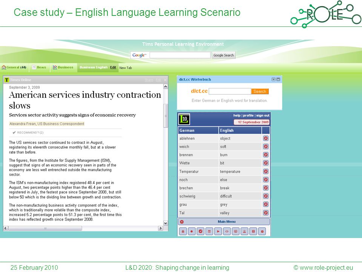Click the English column header
This screenshot has width=362, height=272.
click(240, 130)
